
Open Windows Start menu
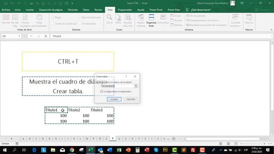point(5,150)
